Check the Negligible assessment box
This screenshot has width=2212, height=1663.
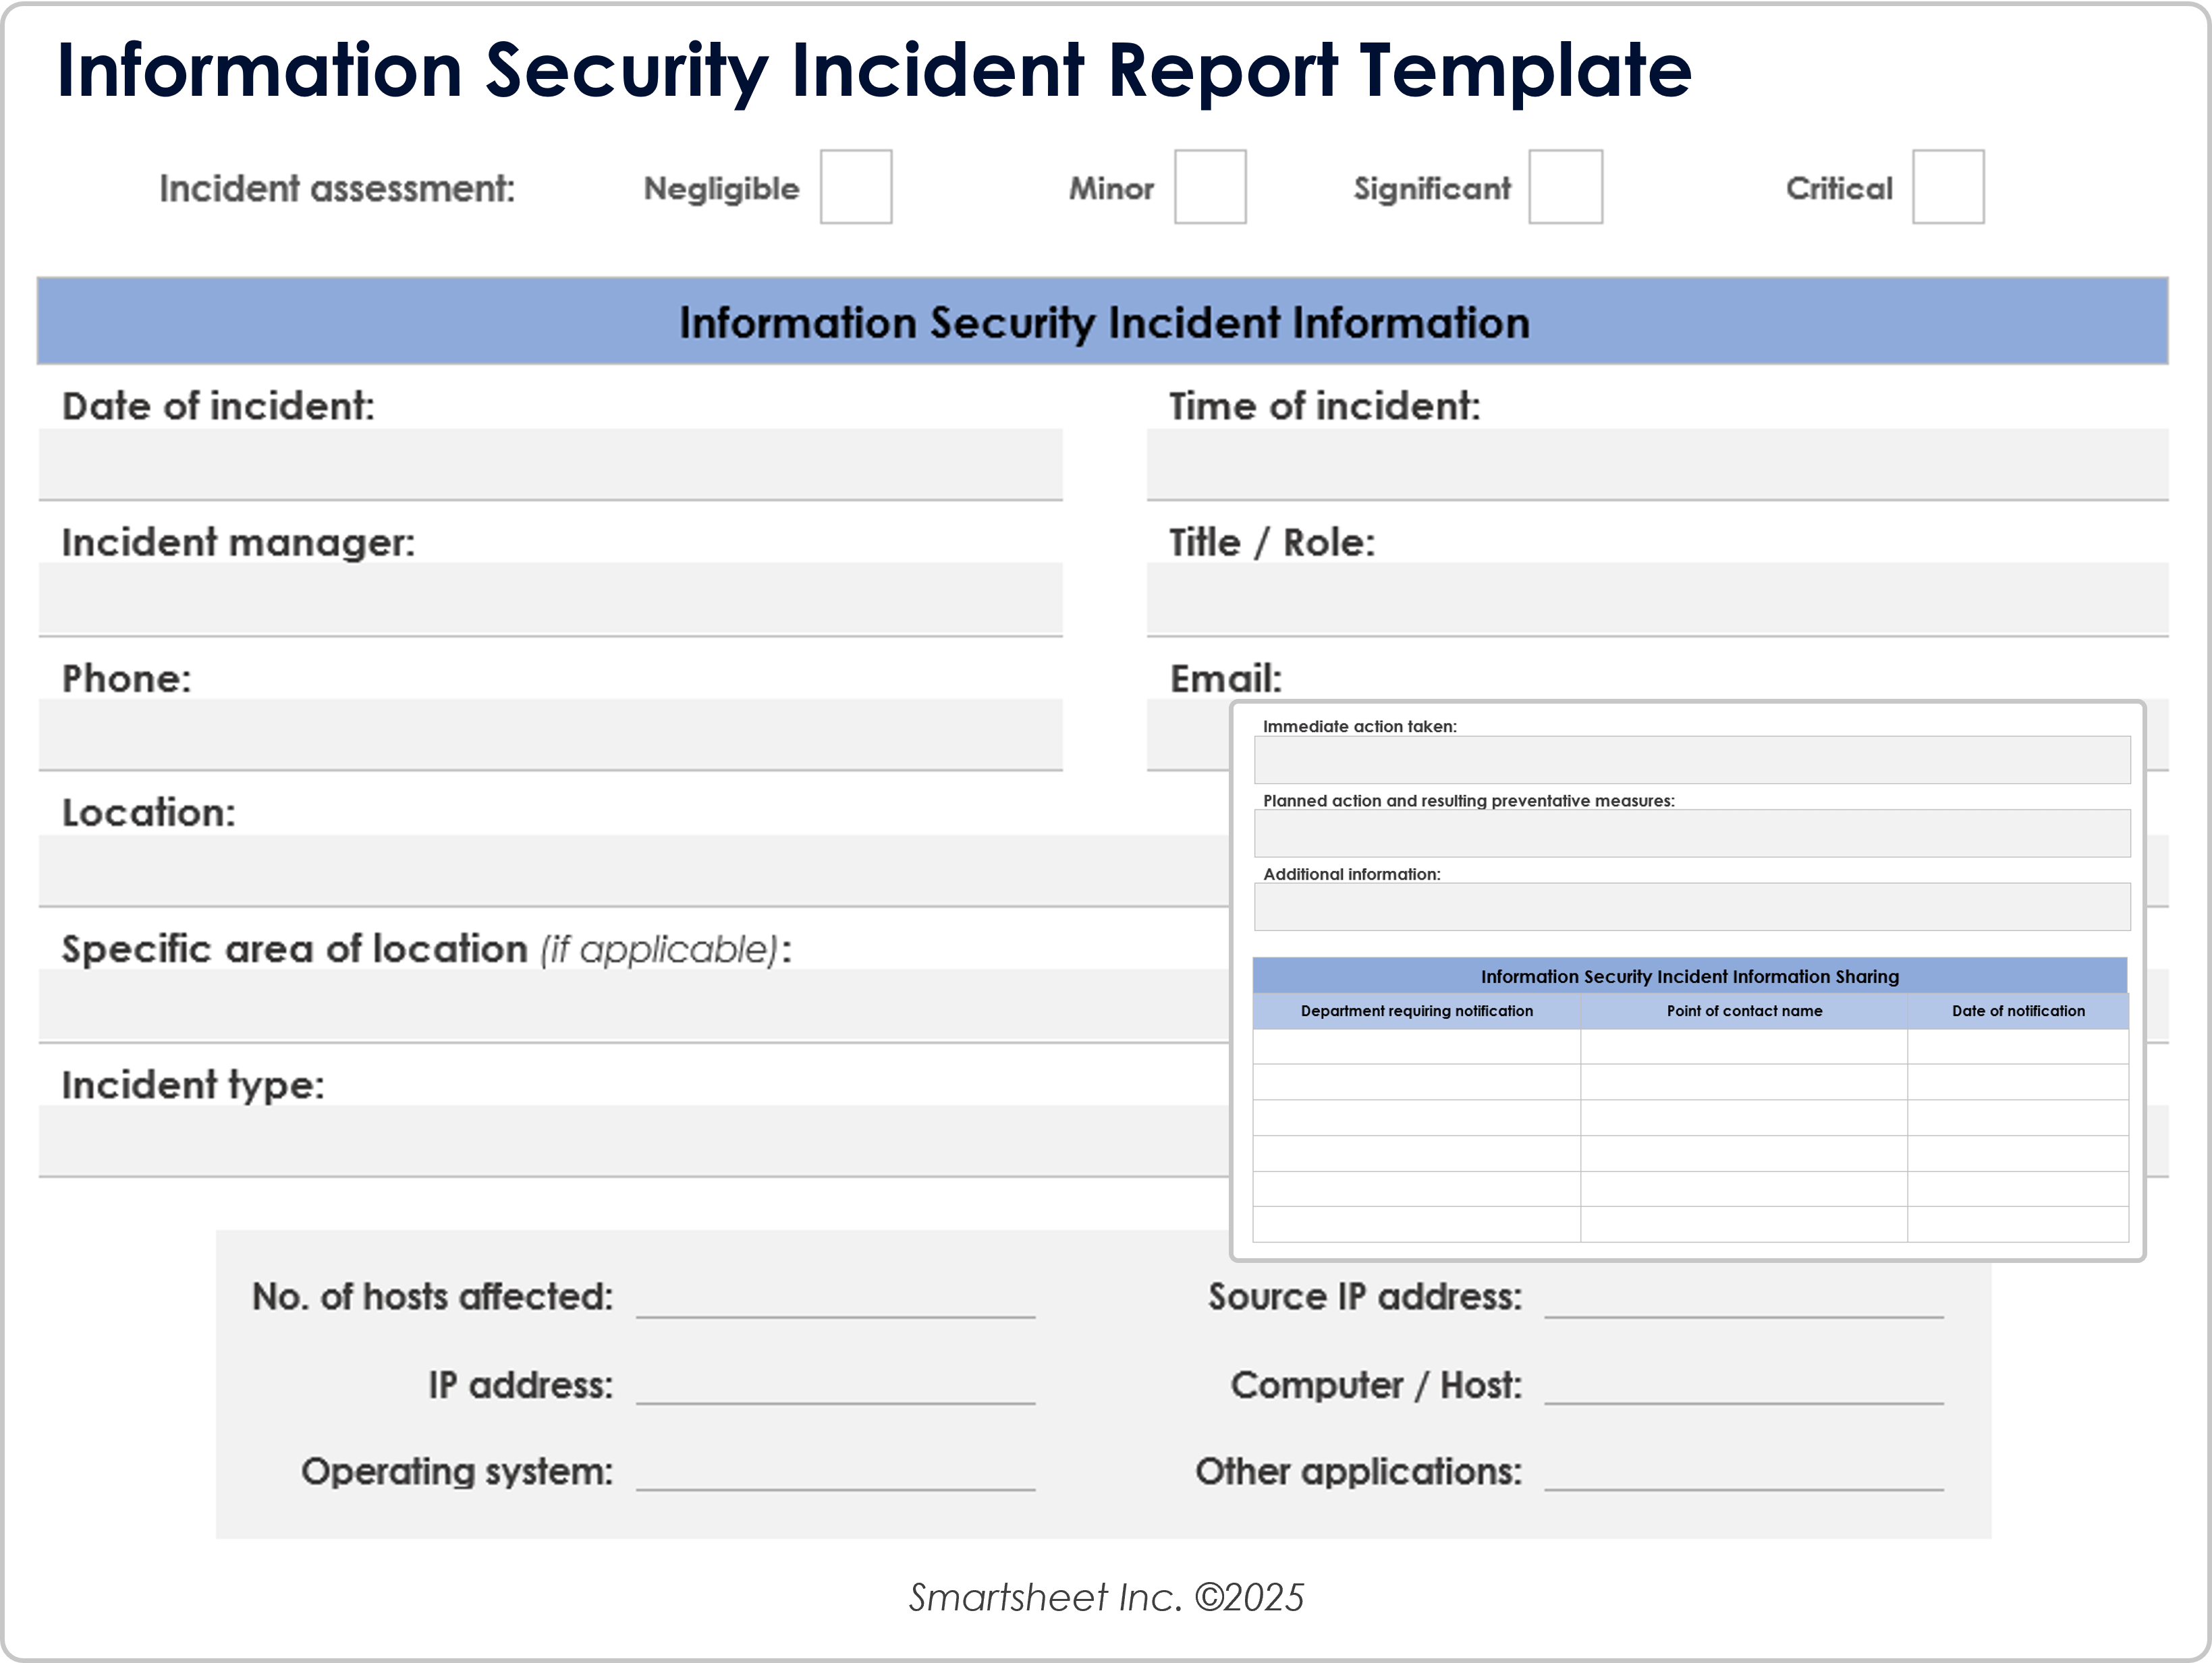pos(855,187)
